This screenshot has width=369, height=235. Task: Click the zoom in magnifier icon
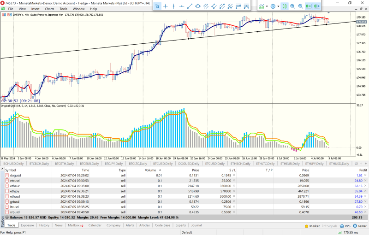[292, 6]
